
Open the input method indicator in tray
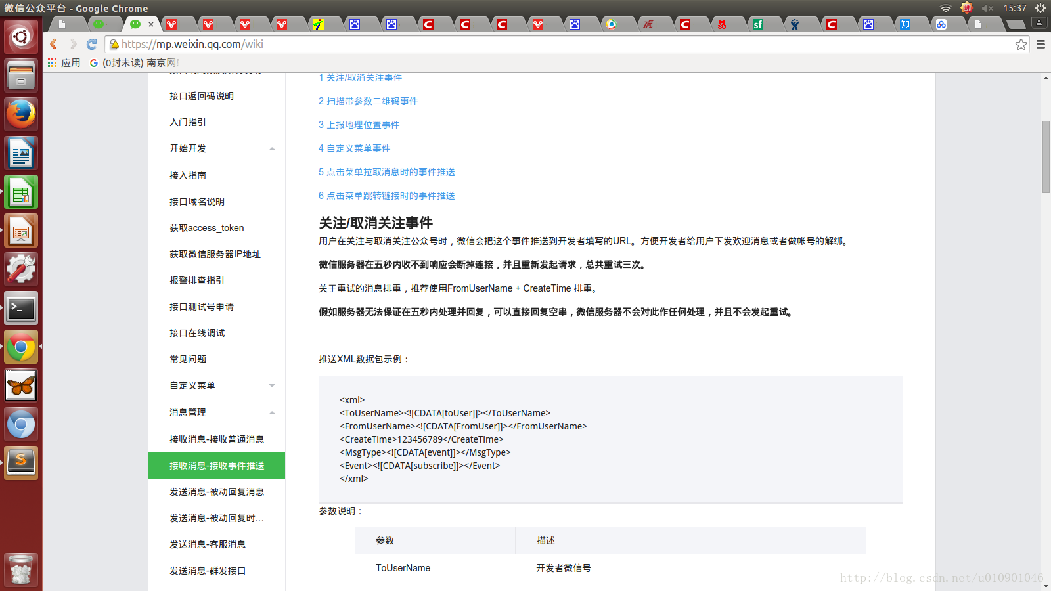tap(966, 8)
